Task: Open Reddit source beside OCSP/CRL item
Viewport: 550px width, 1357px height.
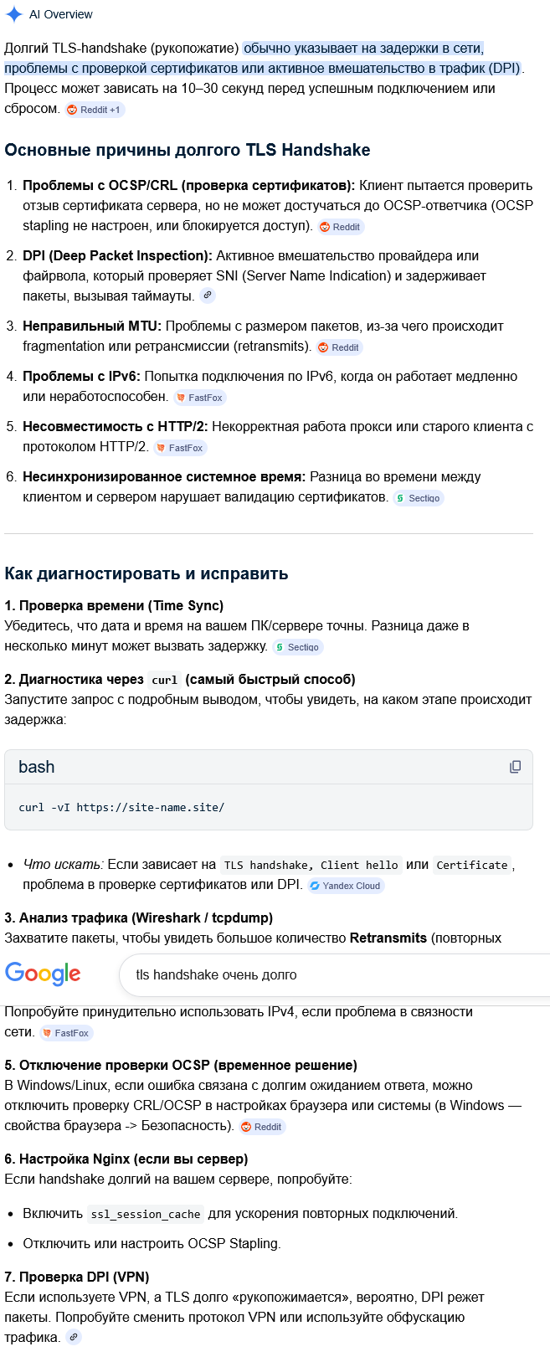Action: tap(341, 227)
